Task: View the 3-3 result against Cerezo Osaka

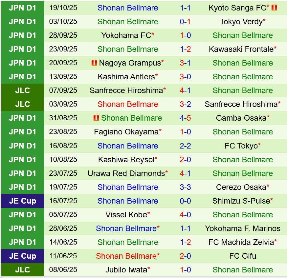Action: click(185, 187)
